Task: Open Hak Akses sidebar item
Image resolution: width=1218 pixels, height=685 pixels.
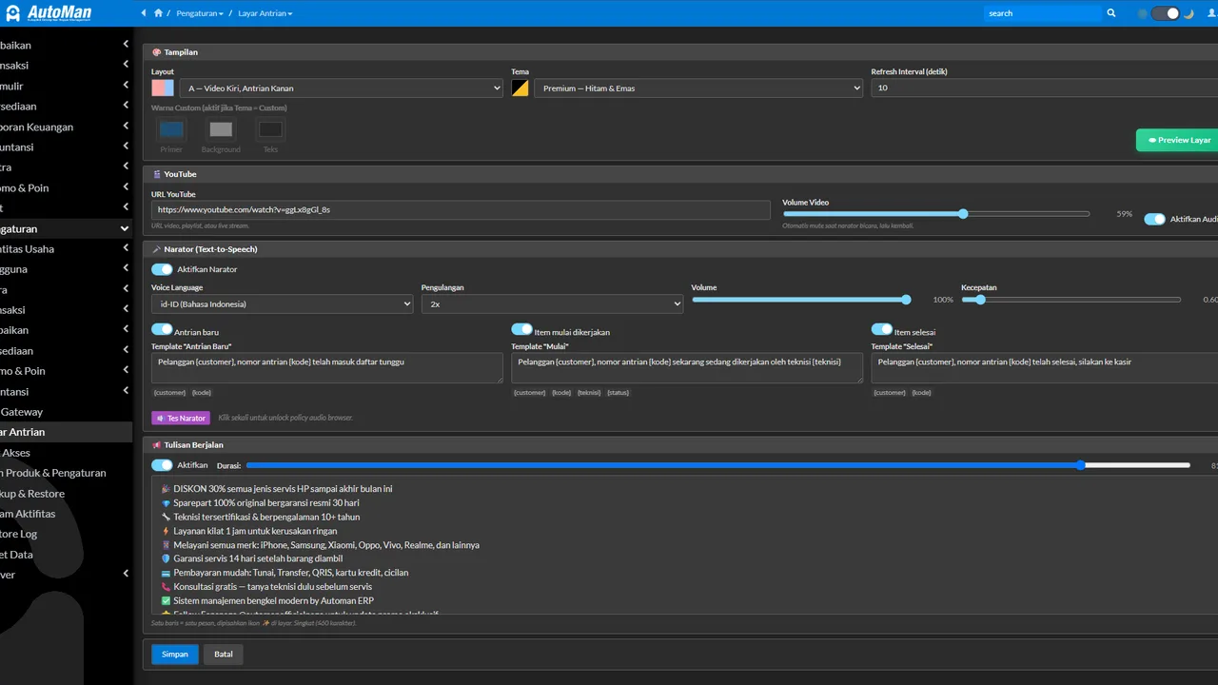Action: click(x=65, y=452)
